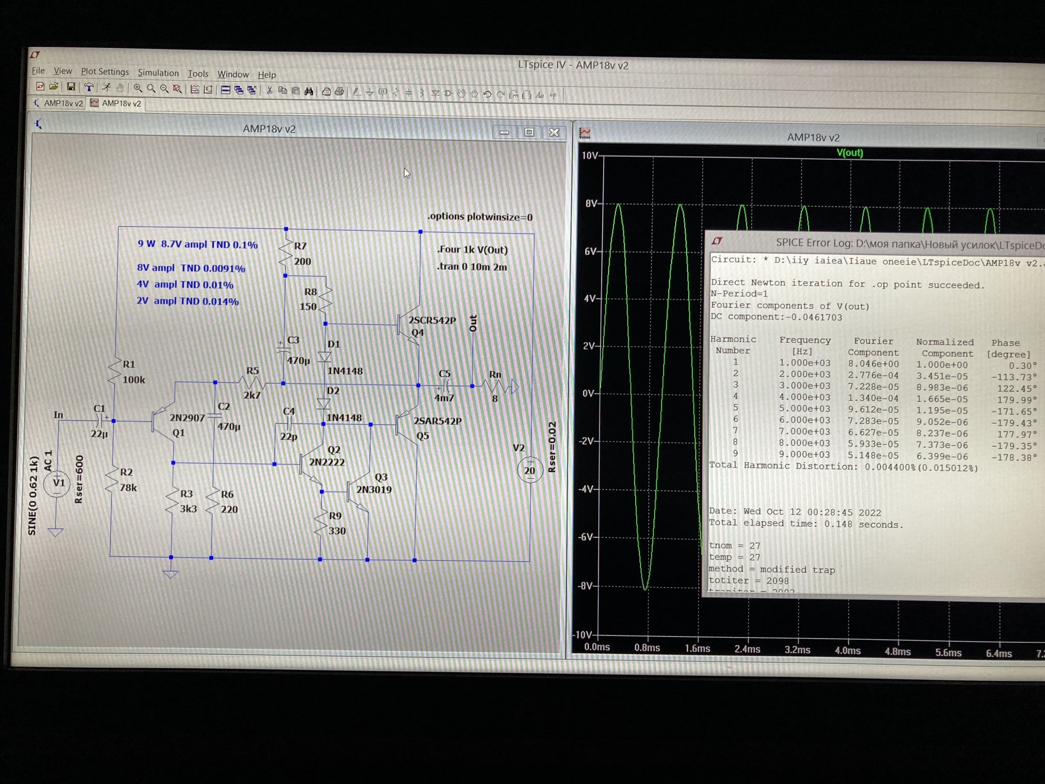Click the Cut scissors icon
This screenshot has width=1045, height=784.
point(269,90)
